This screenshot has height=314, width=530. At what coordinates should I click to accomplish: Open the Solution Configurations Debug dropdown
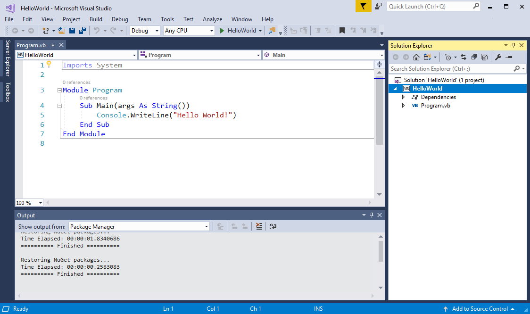click(143, 30)
